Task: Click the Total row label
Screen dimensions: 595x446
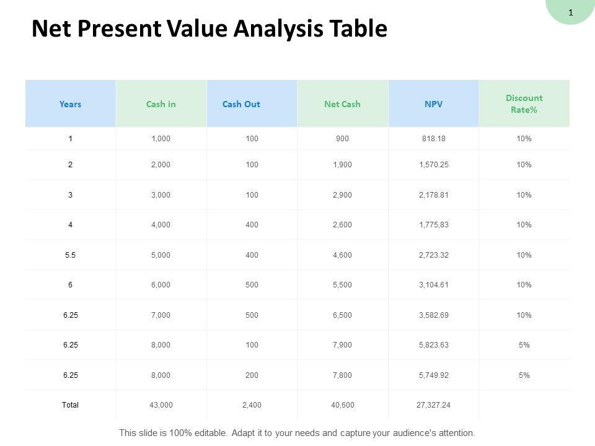Action: (x=70, y=404)
